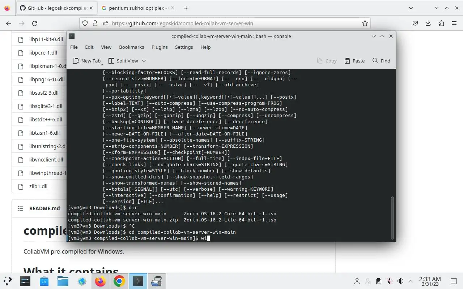Screen dimensions: 463x289
Task: Open Firefox downloads panel
Action: click(x=428, y=23)
